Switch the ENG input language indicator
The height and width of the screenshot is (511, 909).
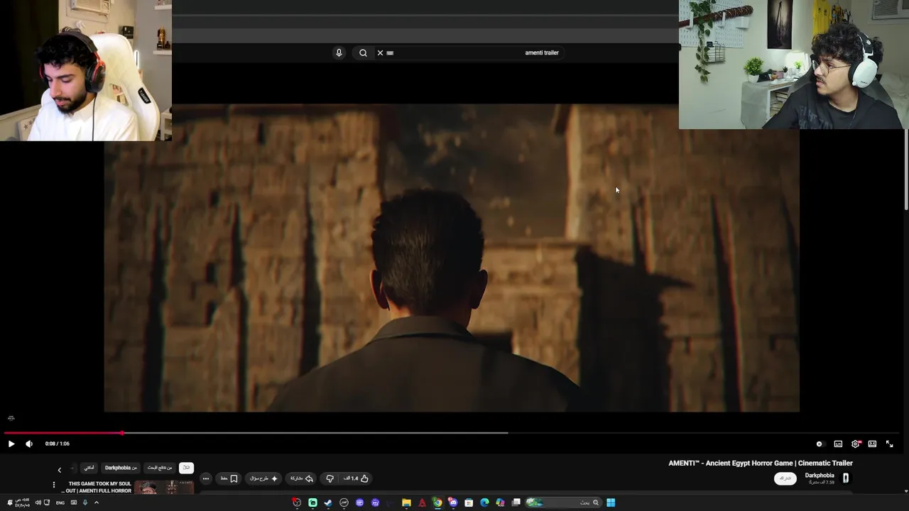[60, 502]
